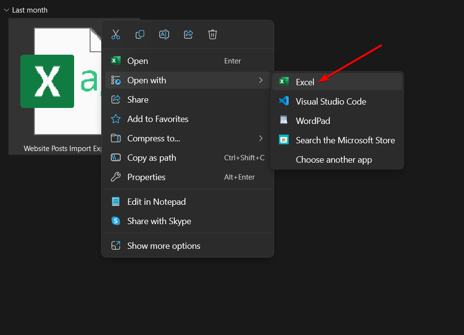Click the Notepad icon
464x335 pixels.
[x=116, y=202]
